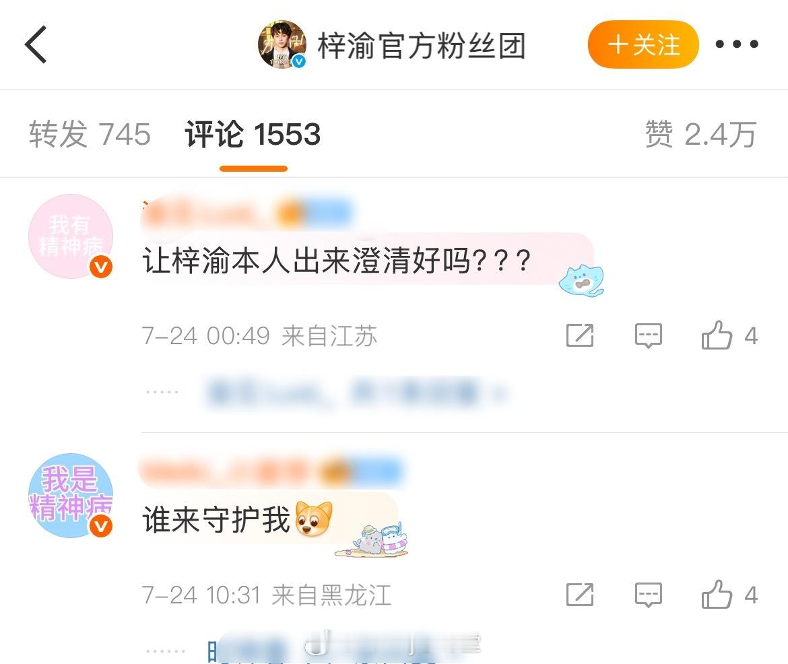788x664 pixels.
Task: Open the first commenter's blurred username
Action: click(x=247, y=213)
